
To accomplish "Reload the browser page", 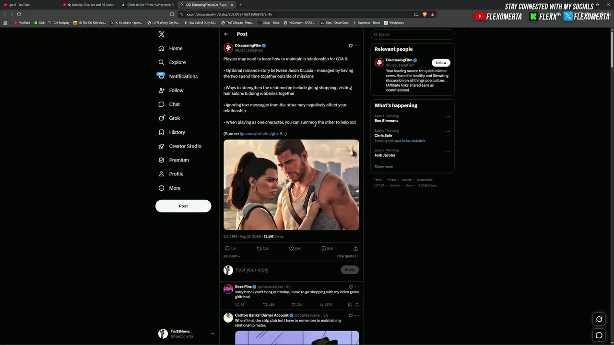I will click(19, 14).
